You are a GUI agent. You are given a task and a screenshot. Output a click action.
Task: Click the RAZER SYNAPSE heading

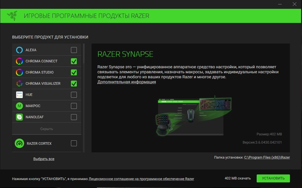coord(125,54)
